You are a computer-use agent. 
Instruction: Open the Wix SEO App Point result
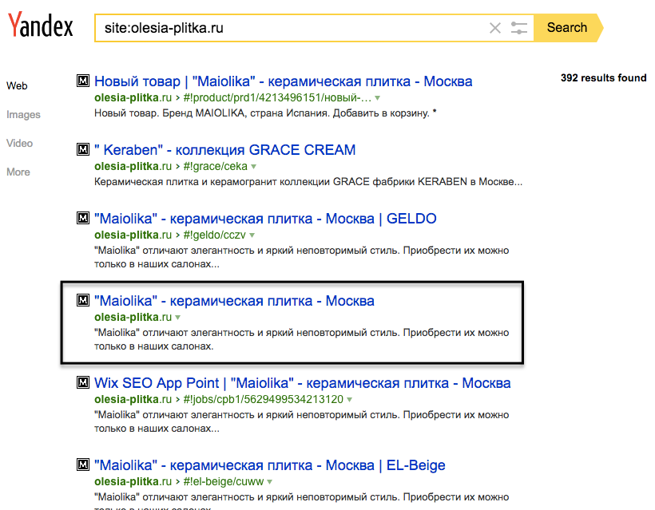click(x=303, y=383)
